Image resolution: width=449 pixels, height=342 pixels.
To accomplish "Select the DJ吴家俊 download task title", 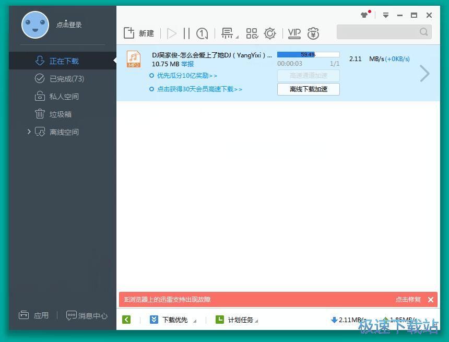I will 212,55.
